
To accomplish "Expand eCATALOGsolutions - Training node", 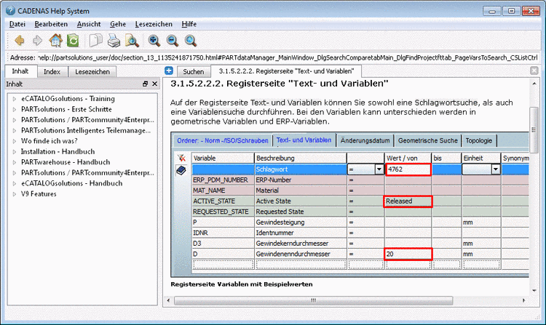I will (x=15, y=99).
